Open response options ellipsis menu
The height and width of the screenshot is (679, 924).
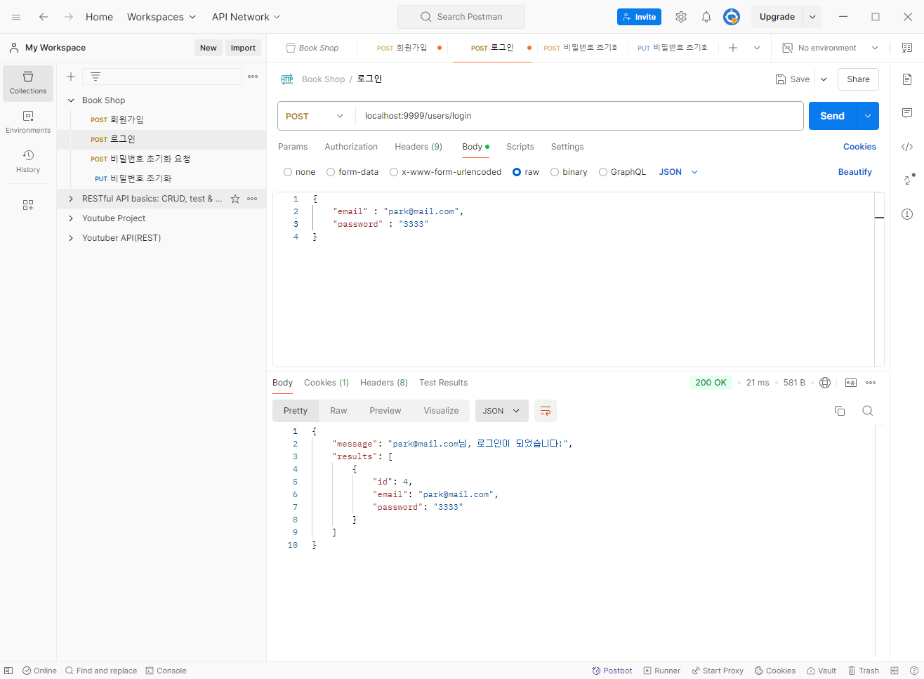pos(871,383)
